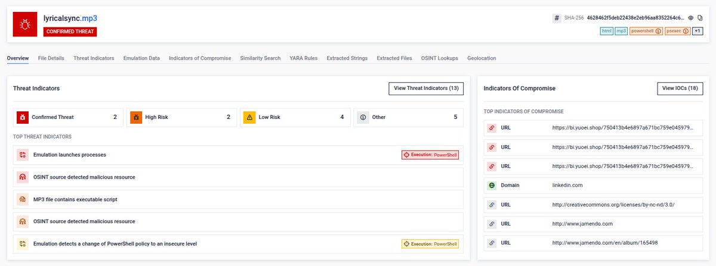The height and width of the screenshot is (266, 716).
Task: Click the info icon inside the powershell tag
Action: pyautogui.click(x=659, y=31)
